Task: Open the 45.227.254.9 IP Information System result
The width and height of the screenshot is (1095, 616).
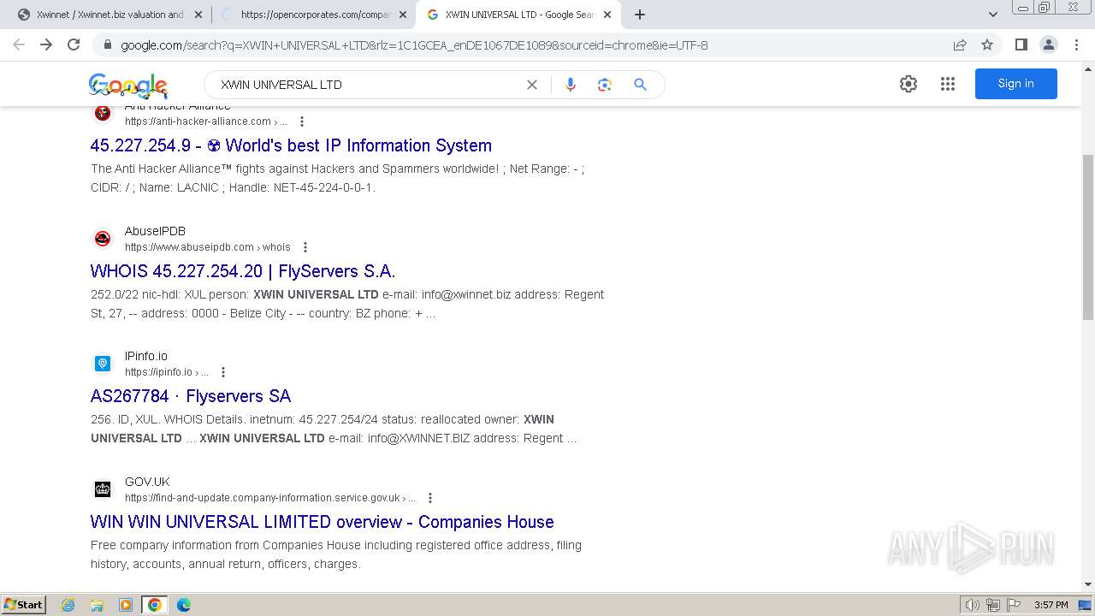Action: click(x=291, y=145)
